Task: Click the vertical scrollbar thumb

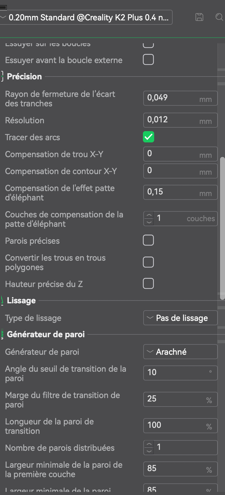Action: 222,228
